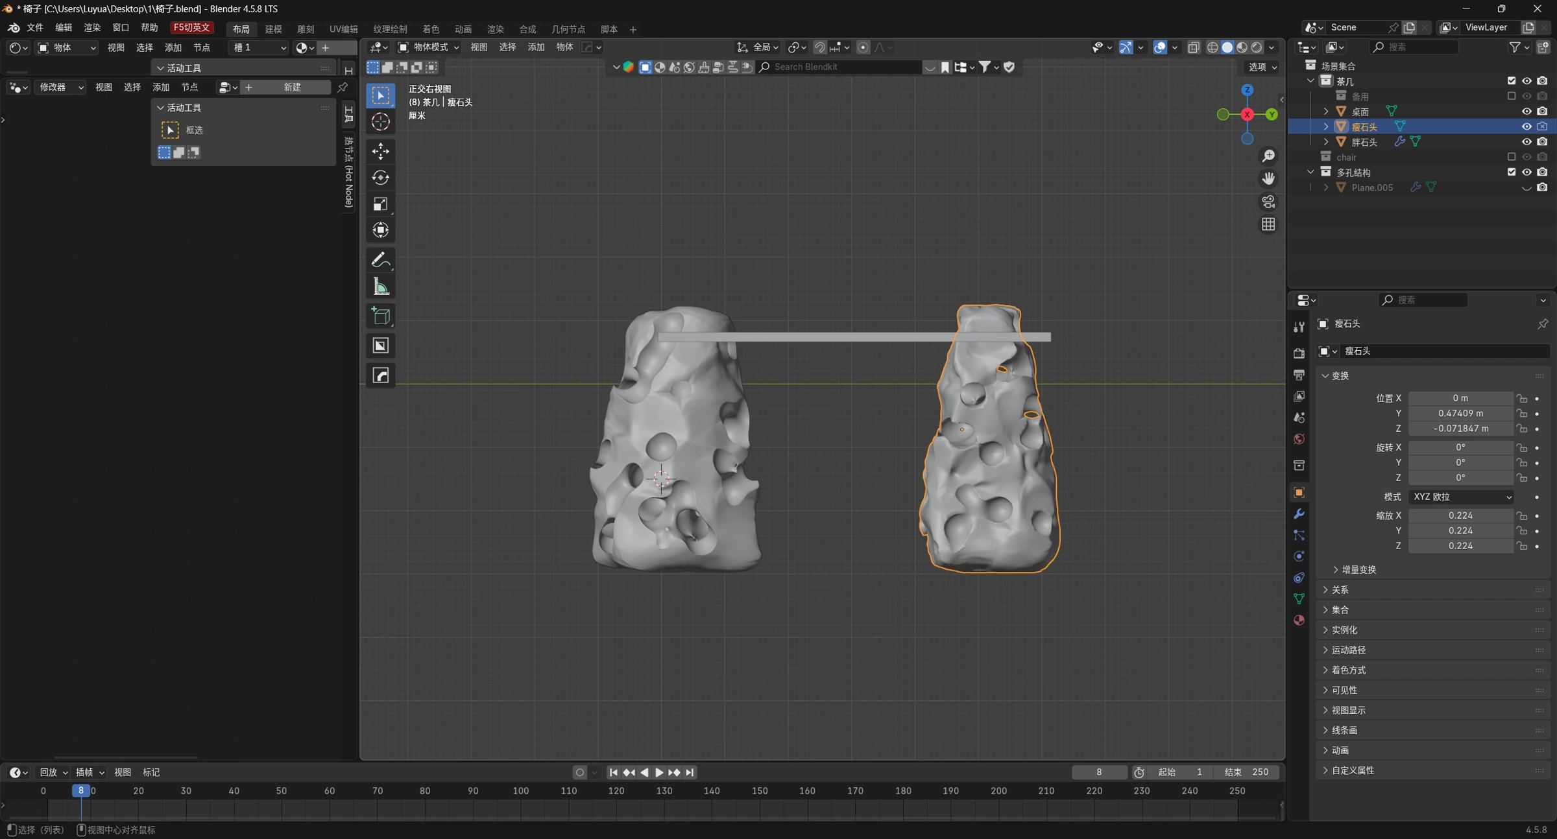Click the 位置 Y value field

[1460, 413]
